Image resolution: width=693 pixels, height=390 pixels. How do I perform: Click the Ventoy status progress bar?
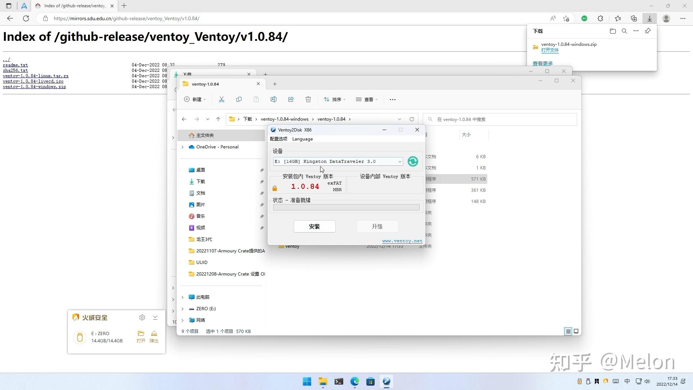tap(346, 207)
